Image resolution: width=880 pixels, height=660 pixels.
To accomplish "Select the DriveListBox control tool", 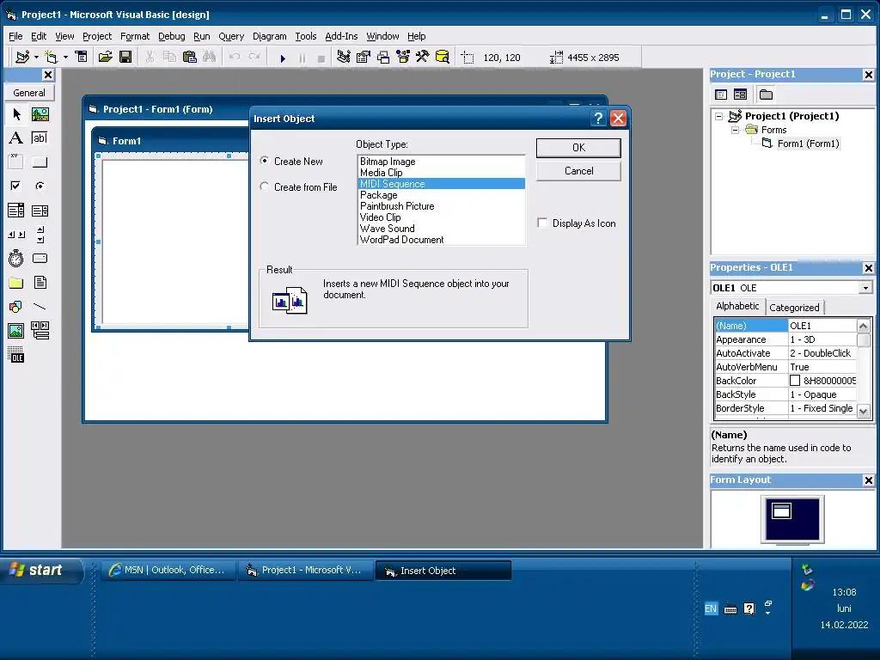I will (x=40, y=258).
